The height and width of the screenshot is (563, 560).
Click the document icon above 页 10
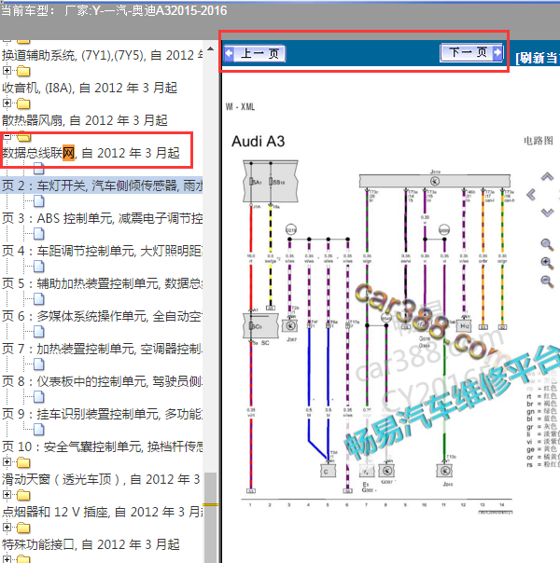(x=39, y=430)
